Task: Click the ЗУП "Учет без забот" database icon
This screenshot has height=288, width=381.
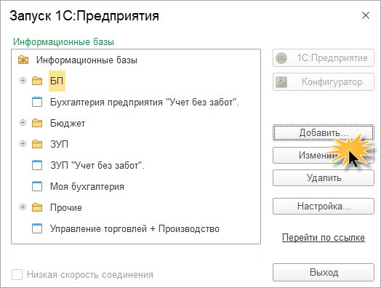Action: [x=37, y=165]
